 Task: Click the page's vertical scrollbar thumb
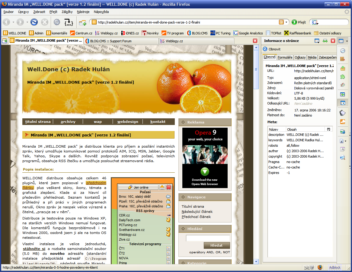coord(256,69)
